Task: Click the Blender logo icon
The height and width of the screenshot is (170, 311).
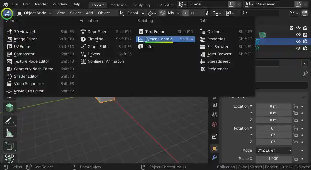Action: click(6, 4)
